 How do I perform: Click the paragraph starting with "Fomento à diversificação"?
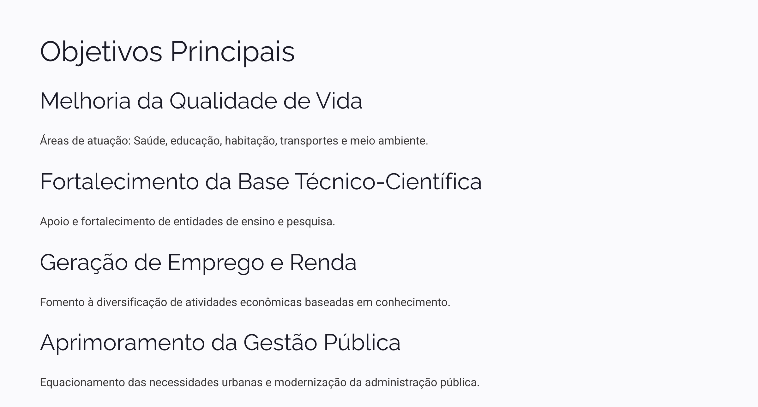coord(245,302)
